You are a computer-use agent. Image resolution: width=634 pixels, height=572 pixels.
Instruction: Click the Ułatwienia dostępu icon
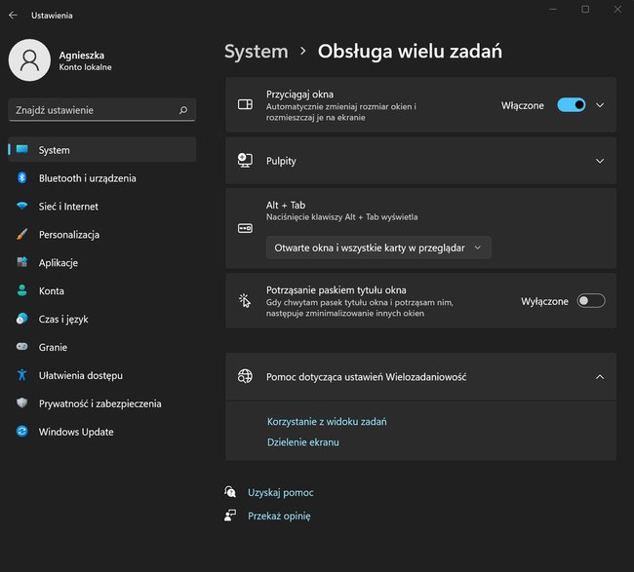[x=22, y=375]
